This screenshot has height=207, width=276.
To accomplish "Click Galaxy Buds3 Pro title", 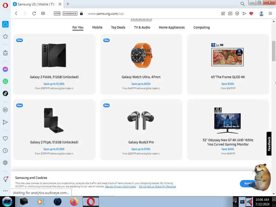I will click(x=141, y=142).
